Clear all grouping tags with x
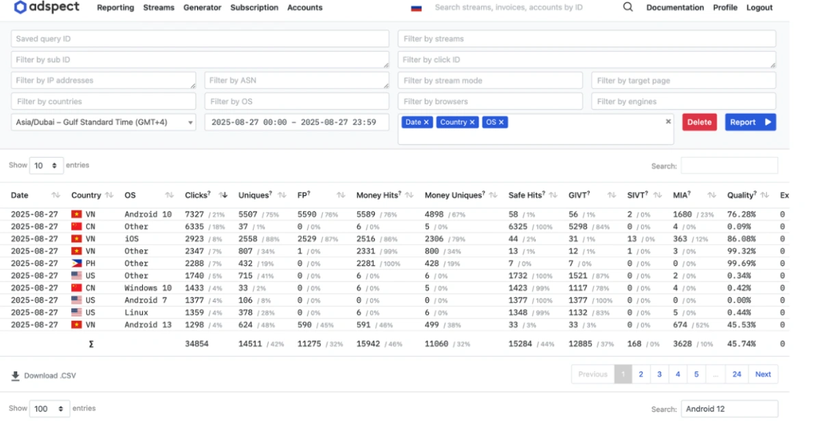 tap(668, 122)
